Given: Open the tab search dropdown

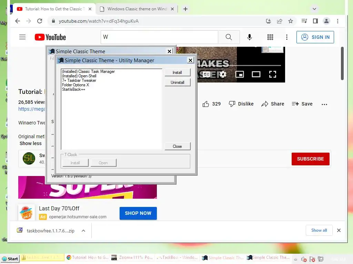Looking at the screenshot, I should click(x=314, y=9).
